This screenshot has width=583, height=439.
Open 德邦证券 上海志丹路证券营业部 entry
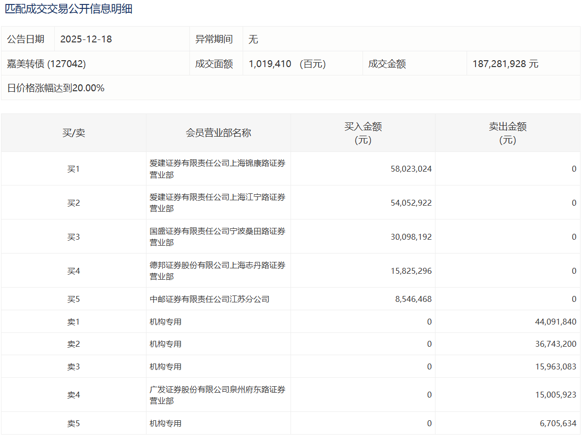pos(217,271)
